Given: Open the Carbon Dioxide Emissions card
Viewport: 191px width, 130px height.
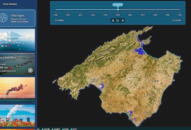Looking at the screenshot, I should coord(17,114).
